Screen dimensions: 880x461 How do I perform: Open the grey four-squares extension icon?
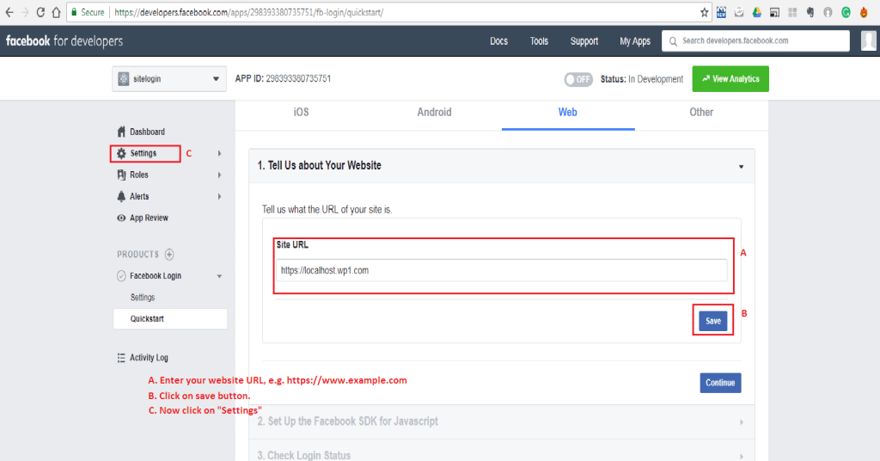pyautogui.click(x=792, y=12)
